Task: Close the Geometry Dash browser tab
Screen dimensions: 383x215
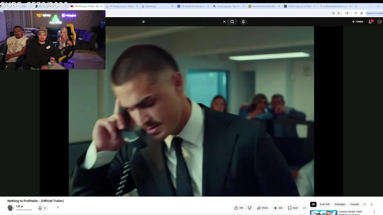Action: point(279,6)
